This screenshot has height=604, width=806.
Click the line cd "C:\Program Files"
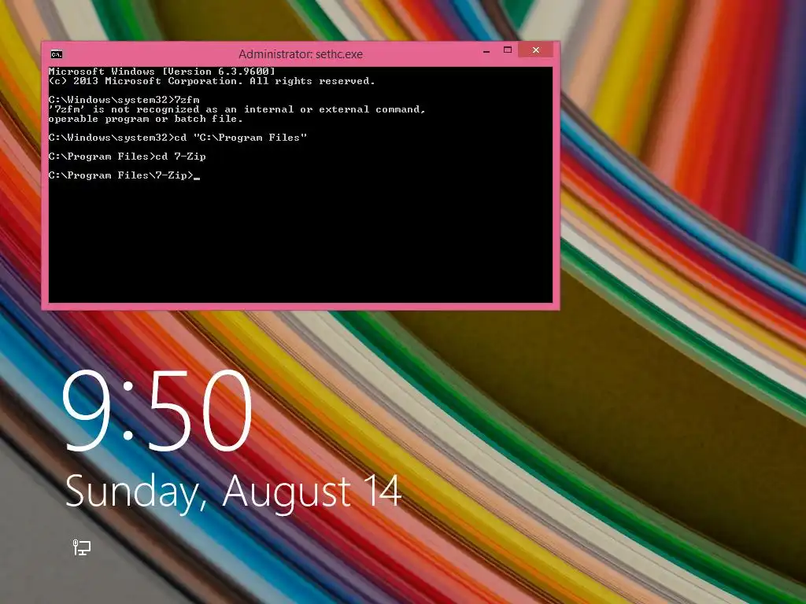coord(178,138)
